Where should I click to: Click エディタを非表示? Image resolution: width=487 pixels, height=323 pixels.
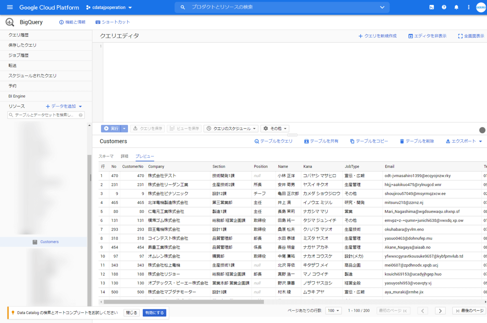(427, 36)
